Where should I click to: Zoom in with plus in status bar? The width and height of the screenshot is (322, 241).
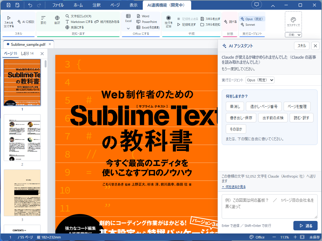pyautogui.click(x=295, y=237)
